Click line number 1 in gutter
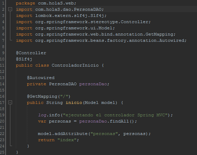The image size is (197, 155). pos(3,3)
